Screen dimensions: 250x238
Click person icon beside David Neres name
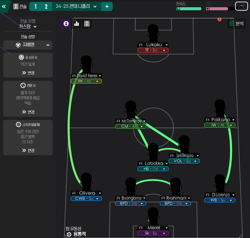click(x=74, y=76)
